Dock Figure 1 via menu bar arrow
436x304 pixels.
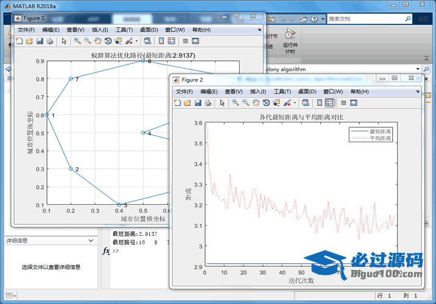pyautogui.click(x=259, y=30)
